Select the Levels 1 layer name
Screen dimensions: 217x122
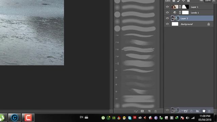[x=195, y=13]
